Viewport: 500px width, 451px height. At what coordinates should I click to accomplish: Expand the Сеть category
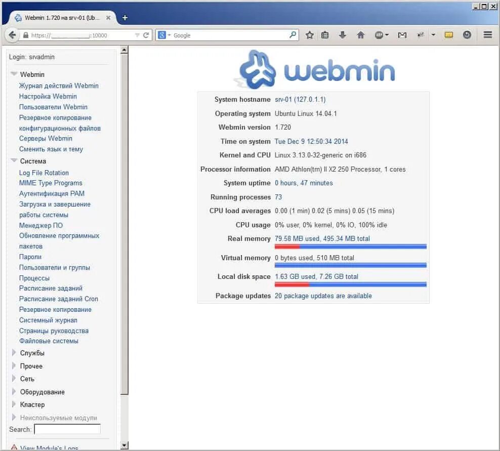pyautogui.click(x=14, y=378)
